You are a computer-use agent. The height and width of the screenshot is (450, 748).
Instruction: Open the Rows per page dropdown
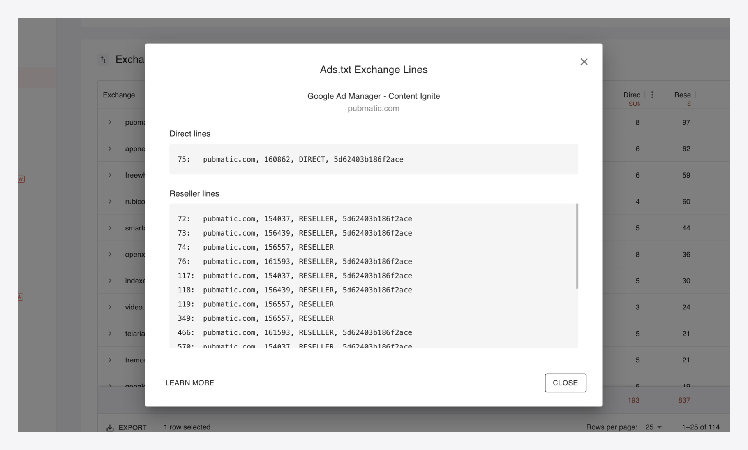[x=653, y=427]
